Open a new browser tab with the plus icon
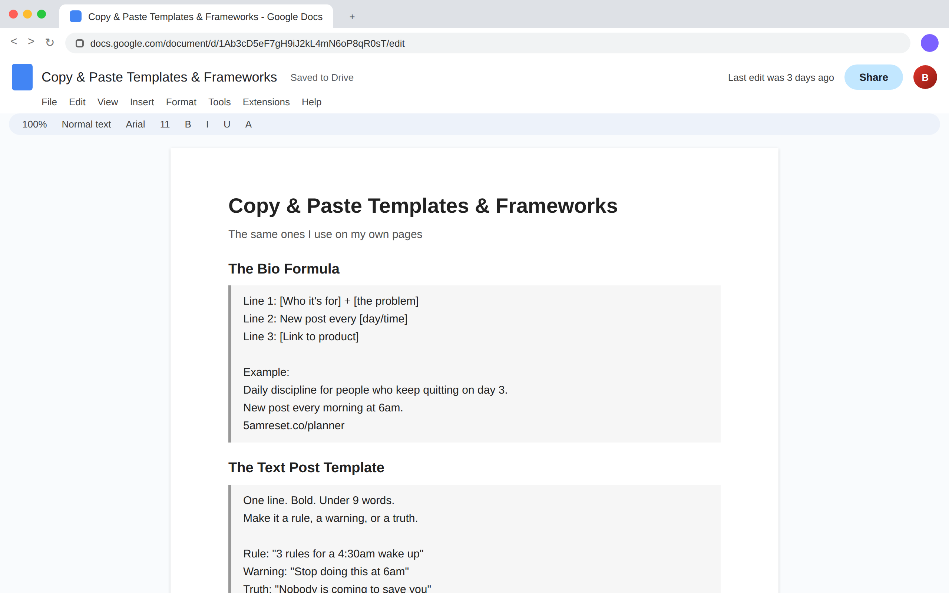 (x=352, y=17)
